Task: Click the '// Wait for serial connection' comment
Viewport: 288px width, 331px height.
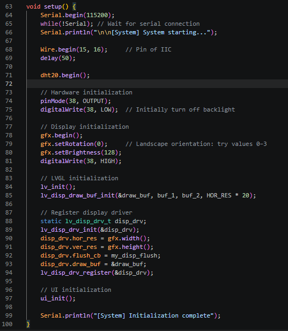Action: 149,24
